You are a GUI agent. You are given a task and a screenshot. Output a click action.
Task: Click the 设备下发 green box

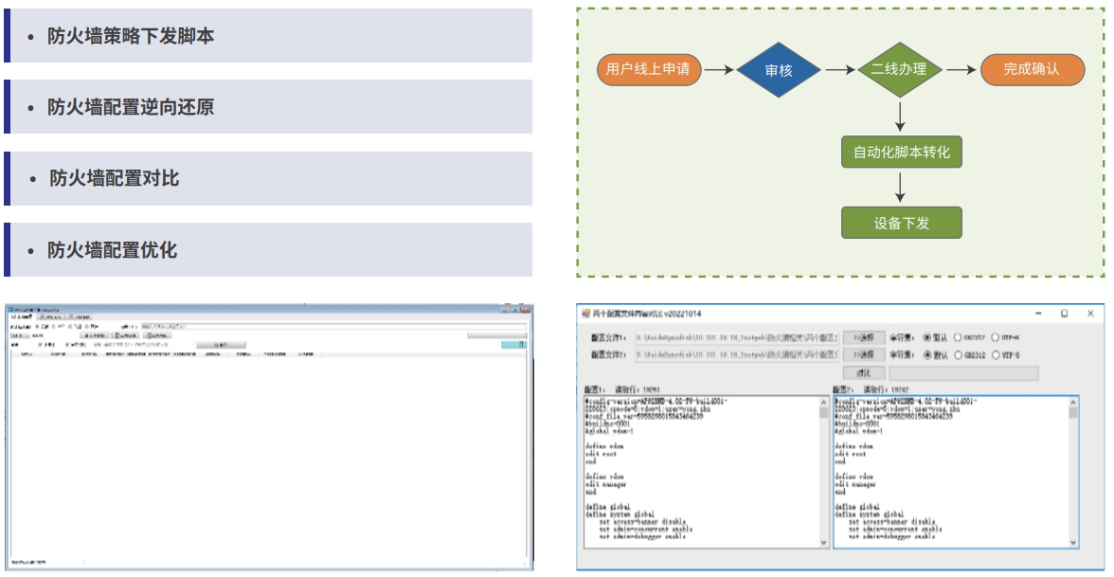tap(901, 224)
